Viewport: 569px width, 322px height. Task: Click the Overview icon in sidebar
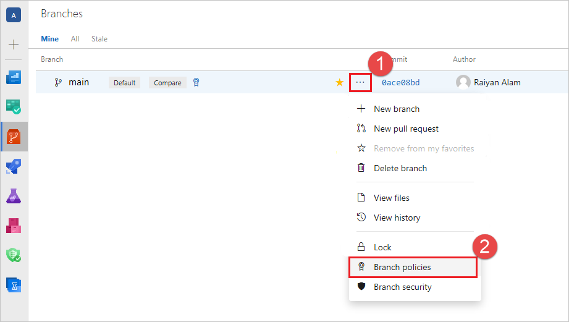pos(14,77)
